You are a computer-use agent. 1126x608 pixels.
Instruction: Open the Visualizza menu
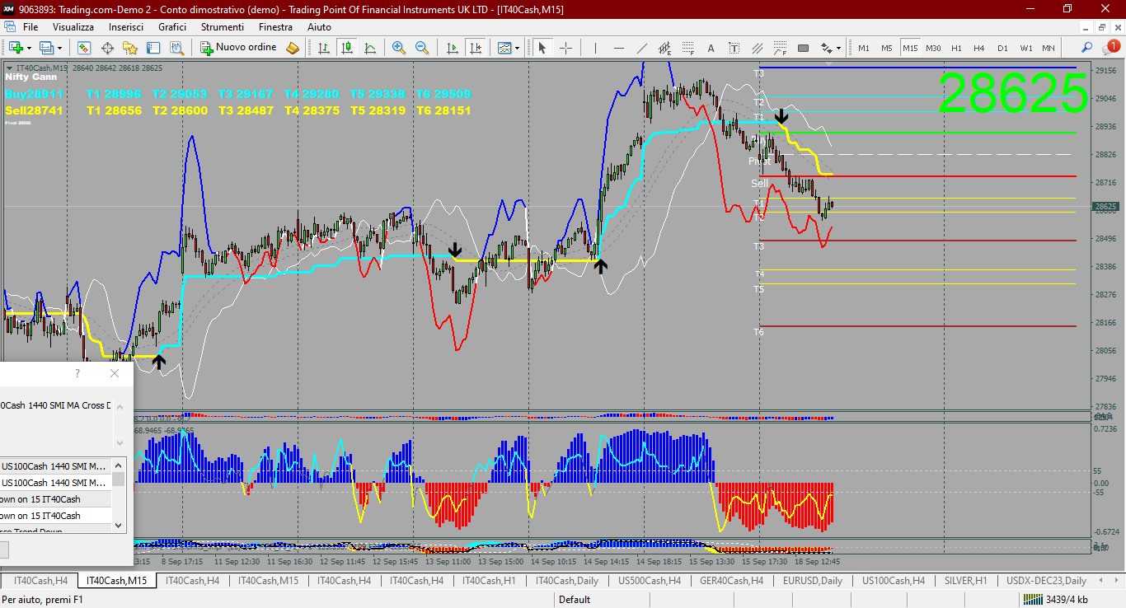coord(73,27)
